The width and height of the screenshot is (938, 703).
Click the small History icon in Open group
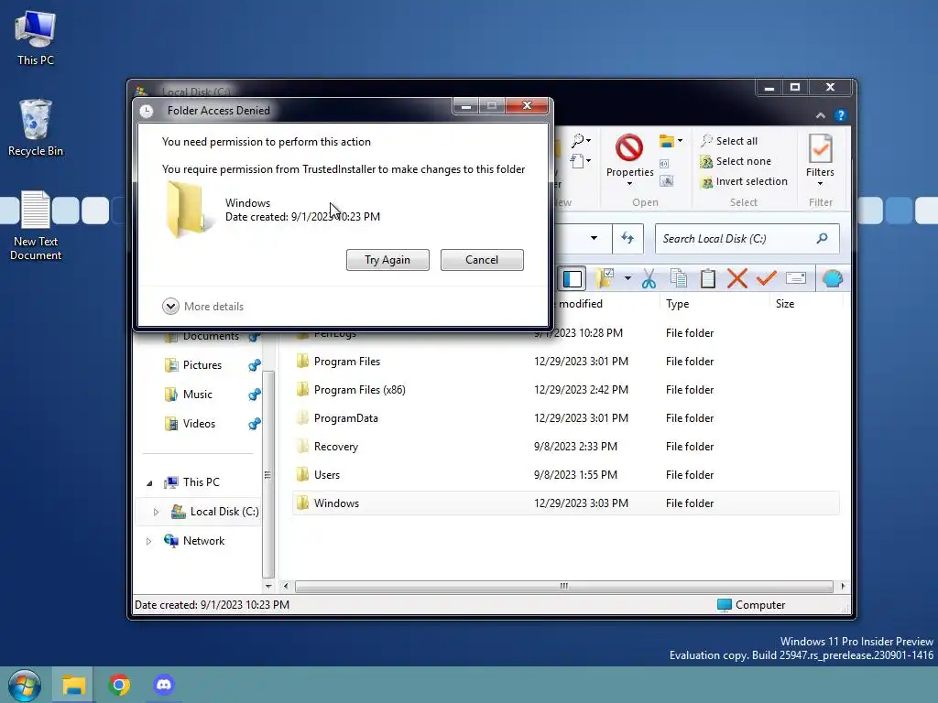click(667, 181)
